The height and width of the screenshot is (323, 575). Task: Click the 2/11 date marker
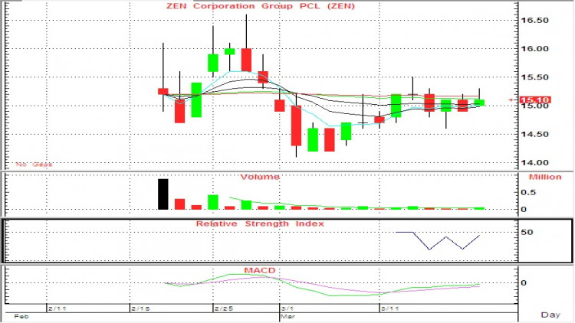58,308
